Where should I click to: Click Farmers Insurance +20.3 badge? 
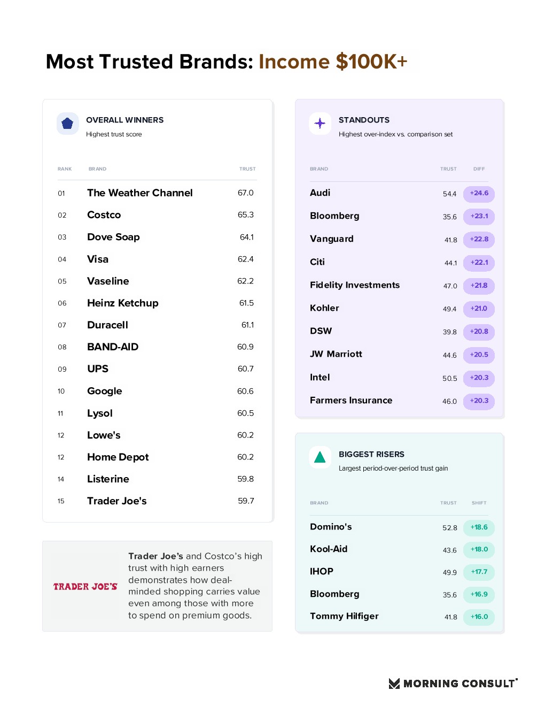(x=479, y=401)
